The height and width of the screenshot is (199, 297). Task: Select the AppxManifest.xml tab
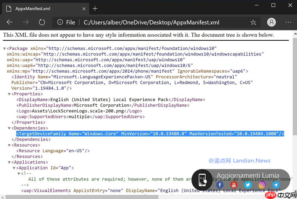(45, 9)
